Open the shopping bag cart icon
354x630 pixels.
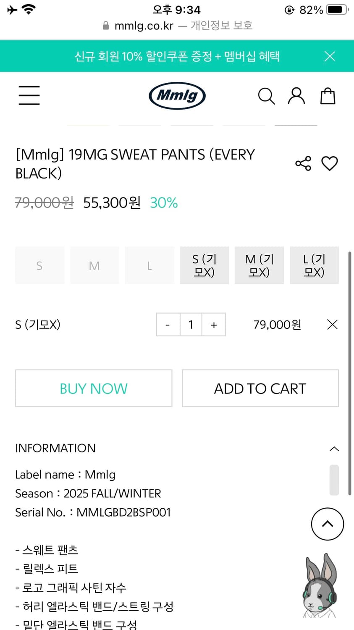pos(328,96)
